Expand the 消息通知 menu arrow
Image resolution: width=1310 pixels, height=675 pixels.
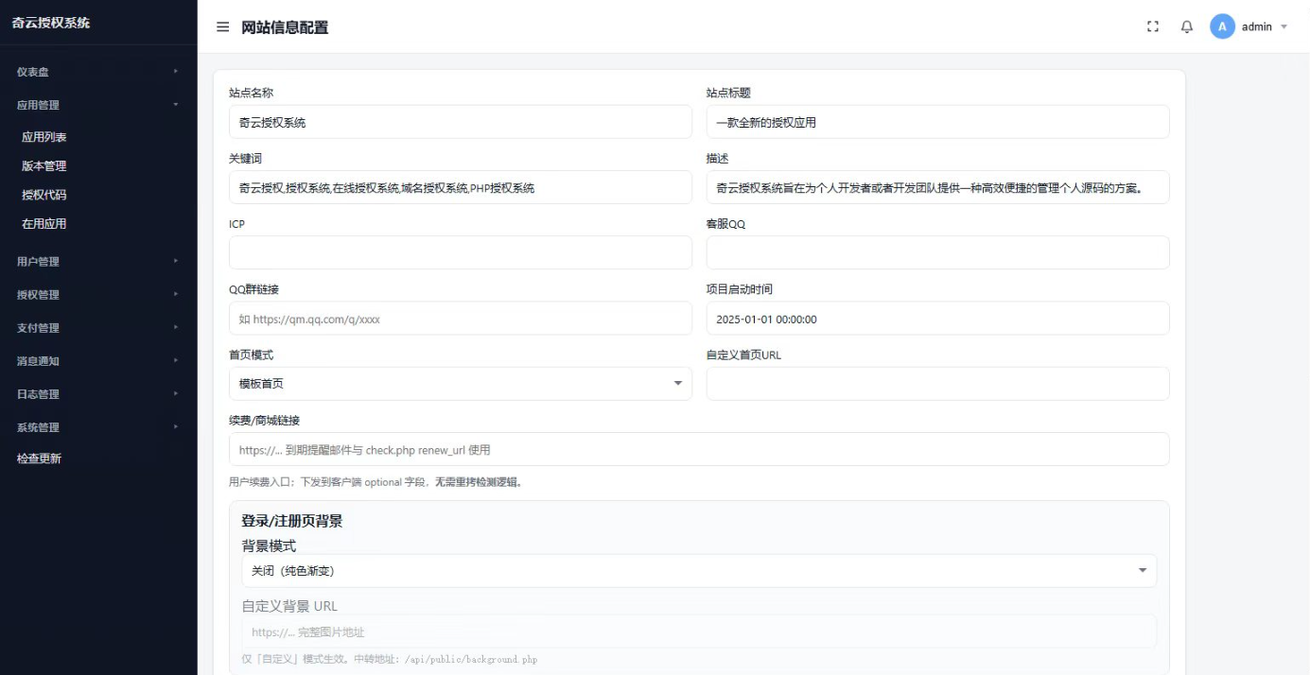pos(176,360)
